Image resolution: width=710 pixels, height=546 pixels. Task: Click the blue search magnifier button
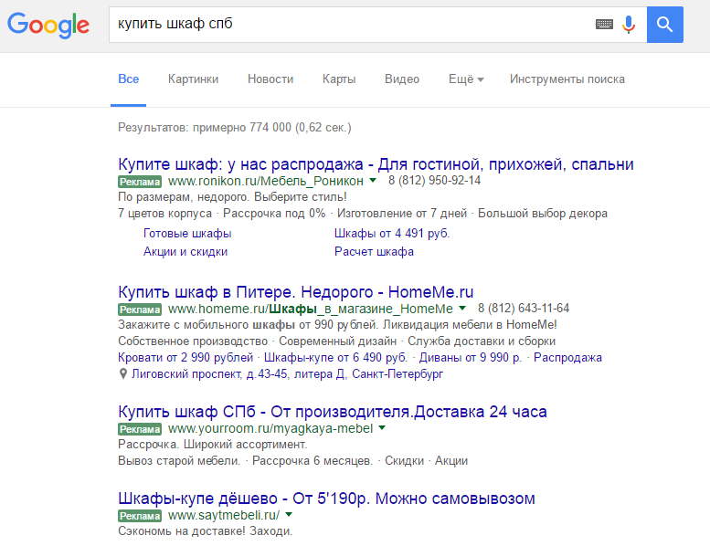[664, 25]
